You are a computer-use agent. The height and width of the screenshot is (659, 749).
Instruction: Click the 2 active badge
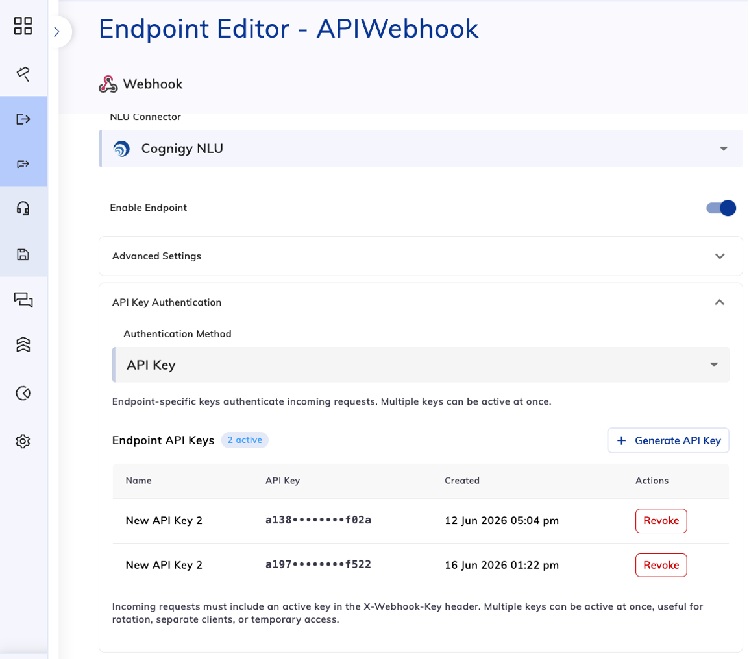(x=245, y=440)
